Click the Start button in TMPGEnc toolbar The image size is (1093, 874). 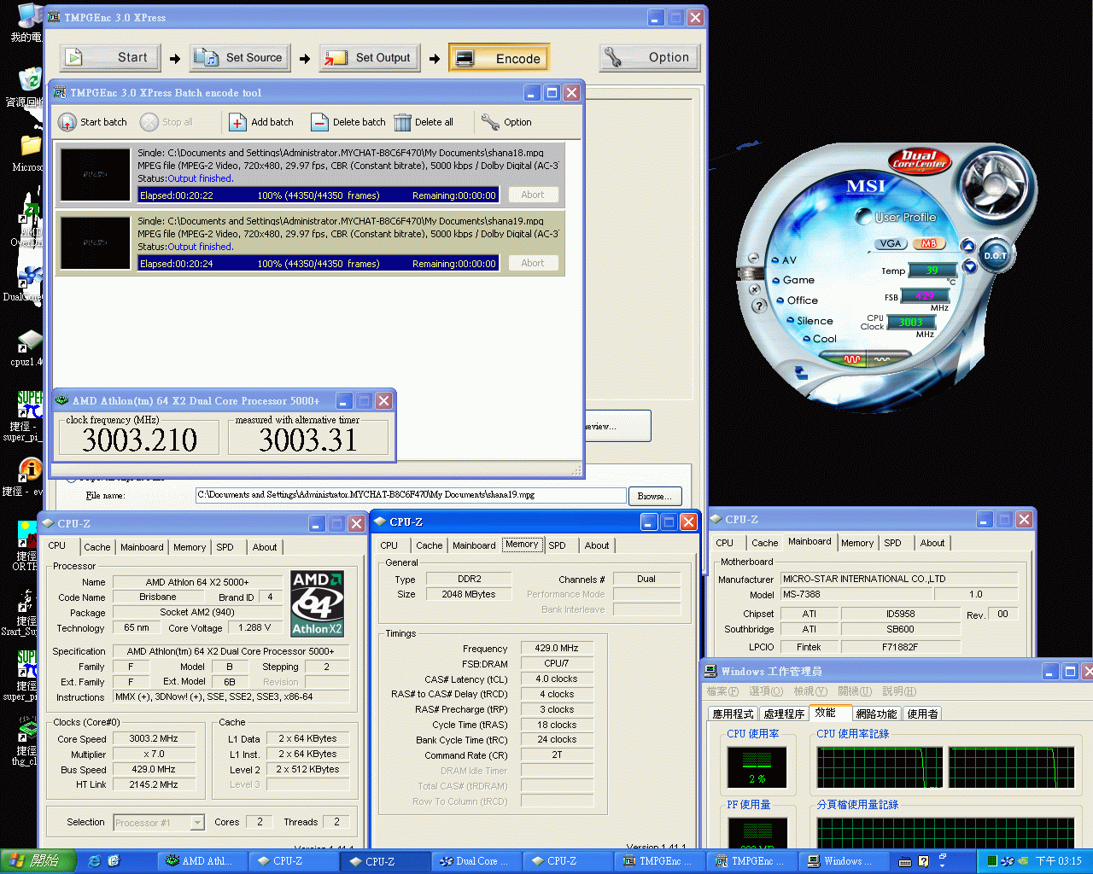(x=109, y=57)
